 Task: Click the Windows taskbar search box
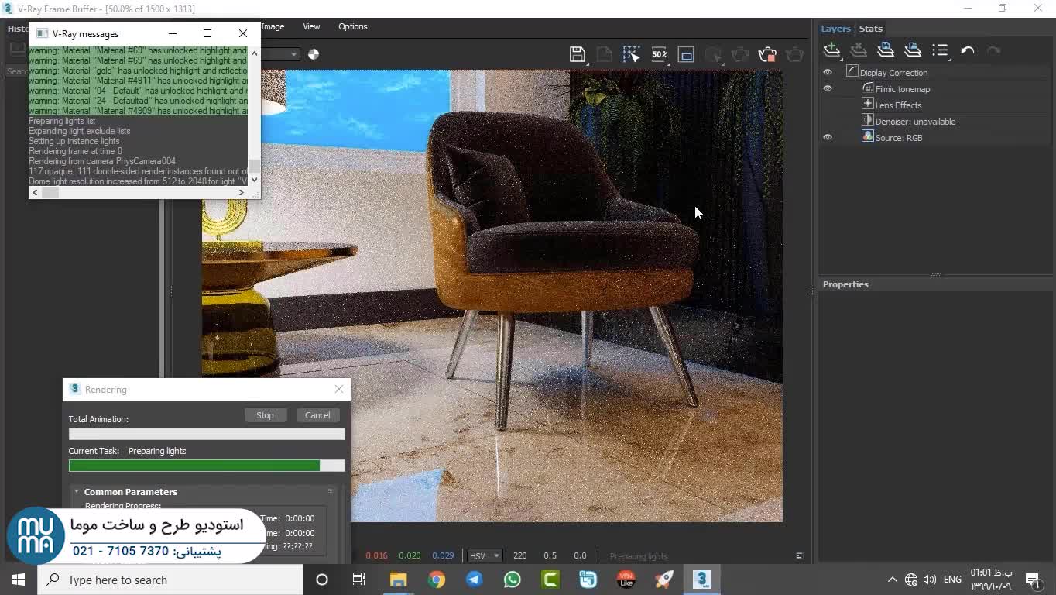point(170,580)
